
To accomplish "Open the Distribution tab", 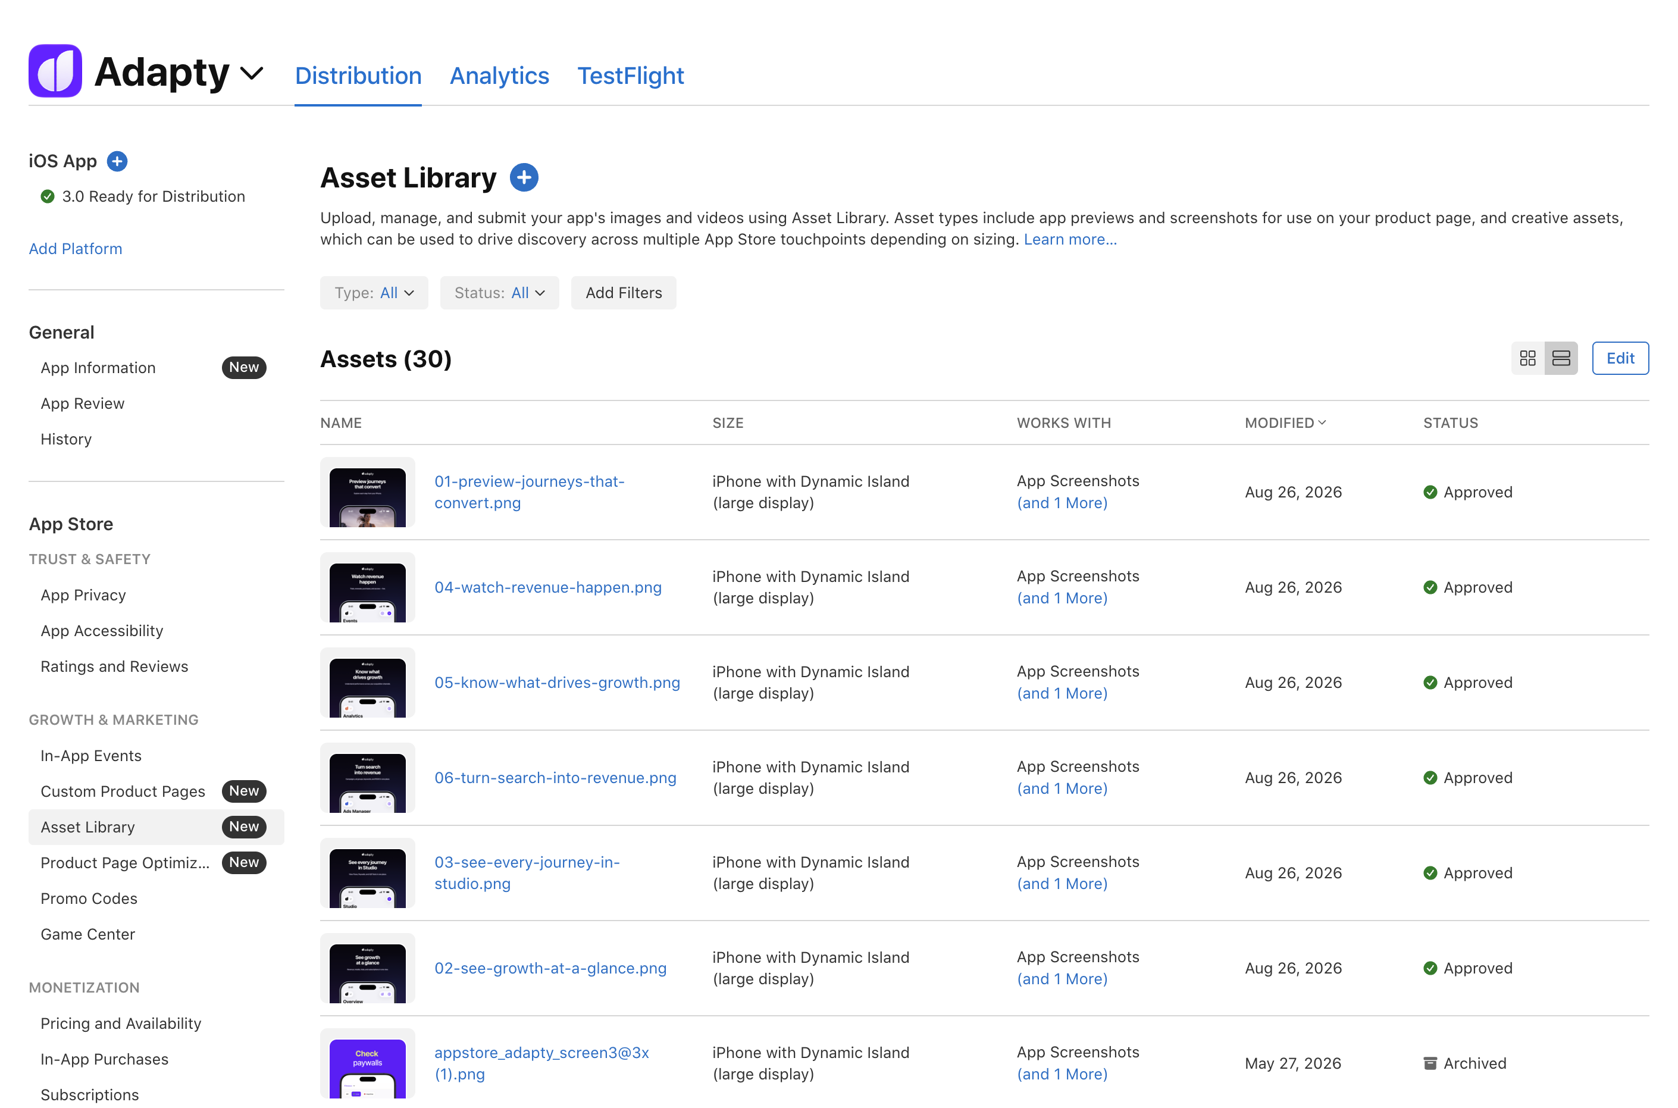I will (x=358, y=76).
